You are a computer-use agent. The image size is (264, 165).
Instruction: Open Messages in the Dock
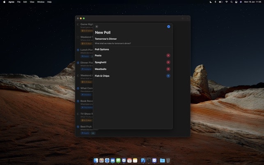pyautogui.click(x=118, y=160)
